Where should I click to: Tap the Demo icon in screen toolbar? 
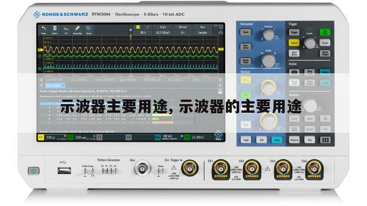coord(88,29)
